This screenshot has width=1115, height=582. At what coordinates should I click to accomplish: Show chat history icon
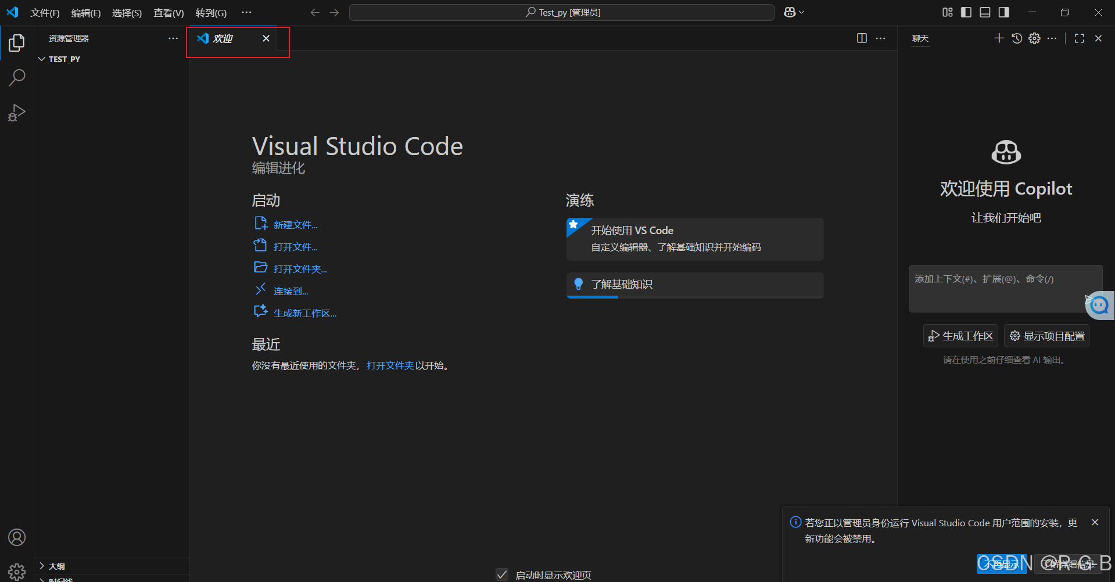pyautogui.click(x=1017, y=38)
